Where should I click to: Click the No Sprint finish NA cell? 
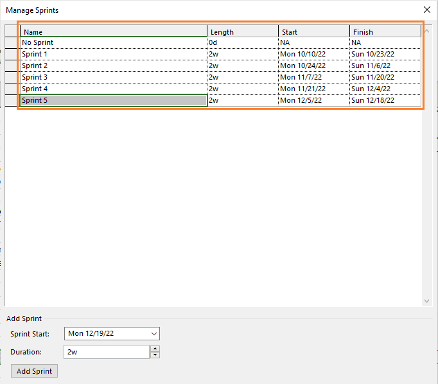pos(385,43)
